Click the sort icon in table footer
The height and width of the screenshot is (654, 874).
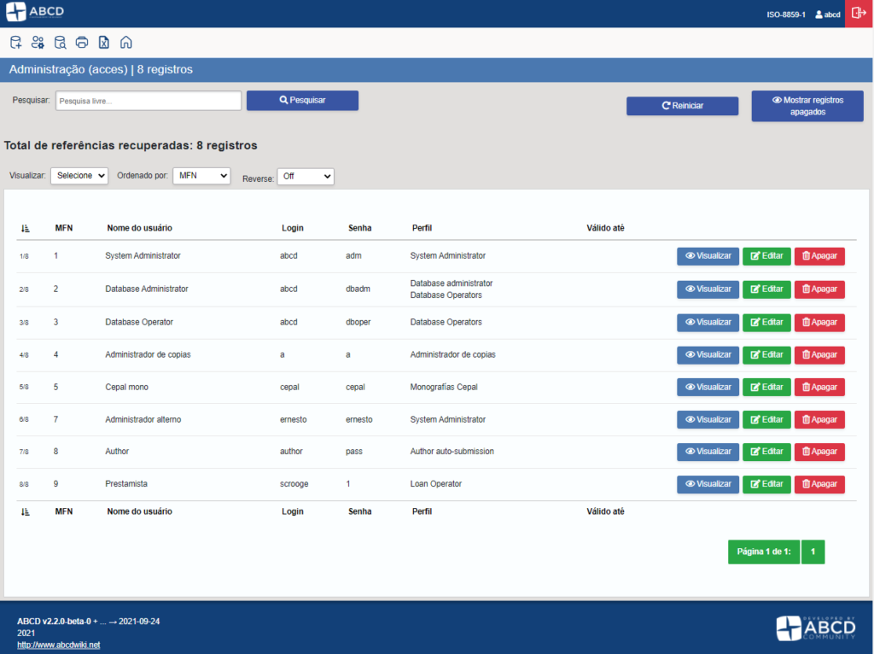click(x=25, y=511)
